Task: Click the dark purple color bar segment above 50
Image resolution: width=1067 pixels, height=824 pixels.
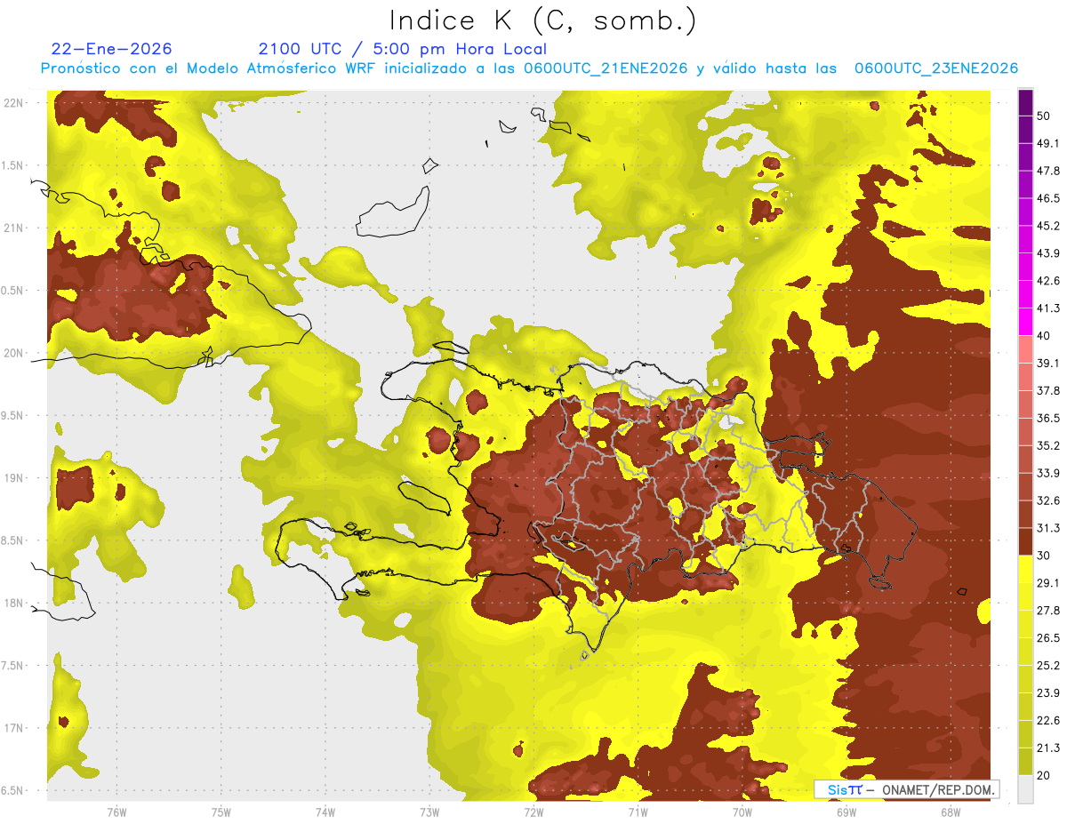Action: pyautogui.click(x=1025, y=103)
